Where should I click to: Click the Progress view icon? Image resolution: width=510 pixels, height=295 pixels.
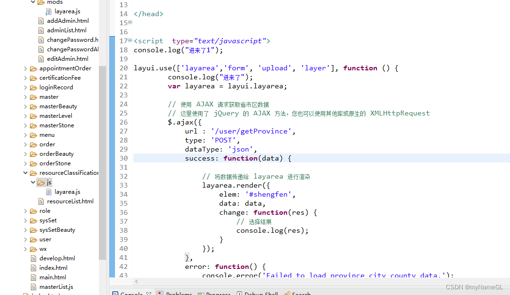click(201, 293)
